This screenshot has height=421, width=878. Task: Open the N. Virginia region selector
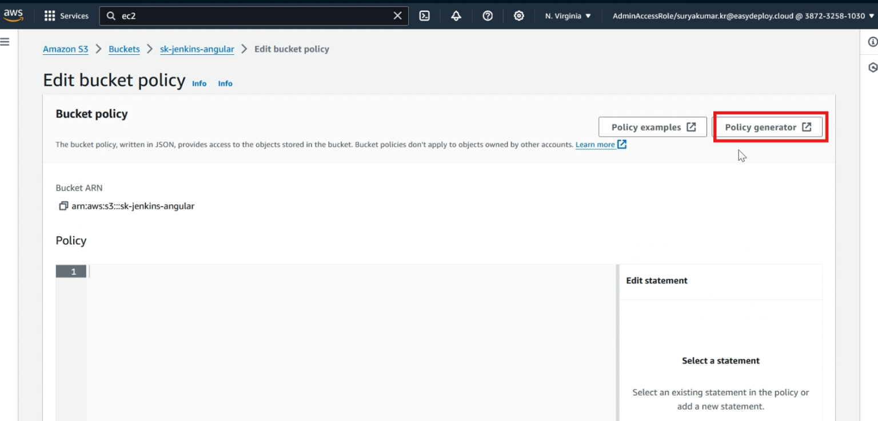[566, 15]
